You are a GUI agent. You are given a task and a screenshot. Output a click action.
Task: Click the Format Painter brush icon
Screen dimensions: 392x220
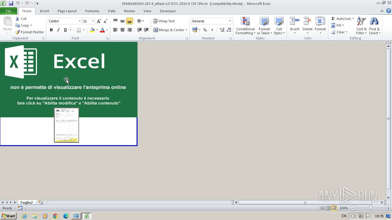17,32
